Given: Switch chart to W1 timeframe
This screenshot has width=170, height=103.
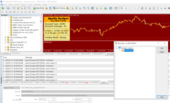Looking at the screenshot, I should point(29,12).
